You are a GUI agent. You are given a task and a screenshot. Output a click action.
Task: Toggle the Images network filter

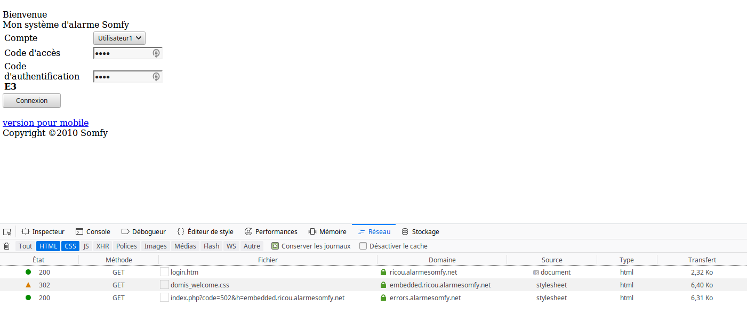156,246
